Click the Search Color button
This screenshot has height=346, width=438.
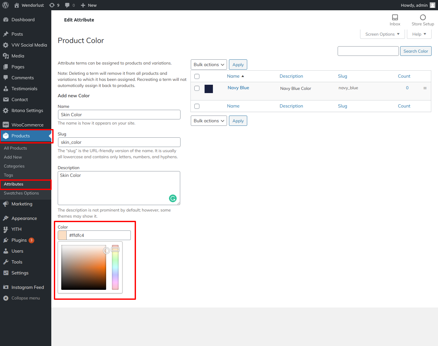[x=416, y=51]
